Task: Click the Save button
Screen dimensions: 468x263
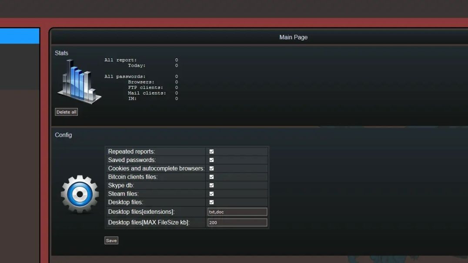Action: point(111,240)
